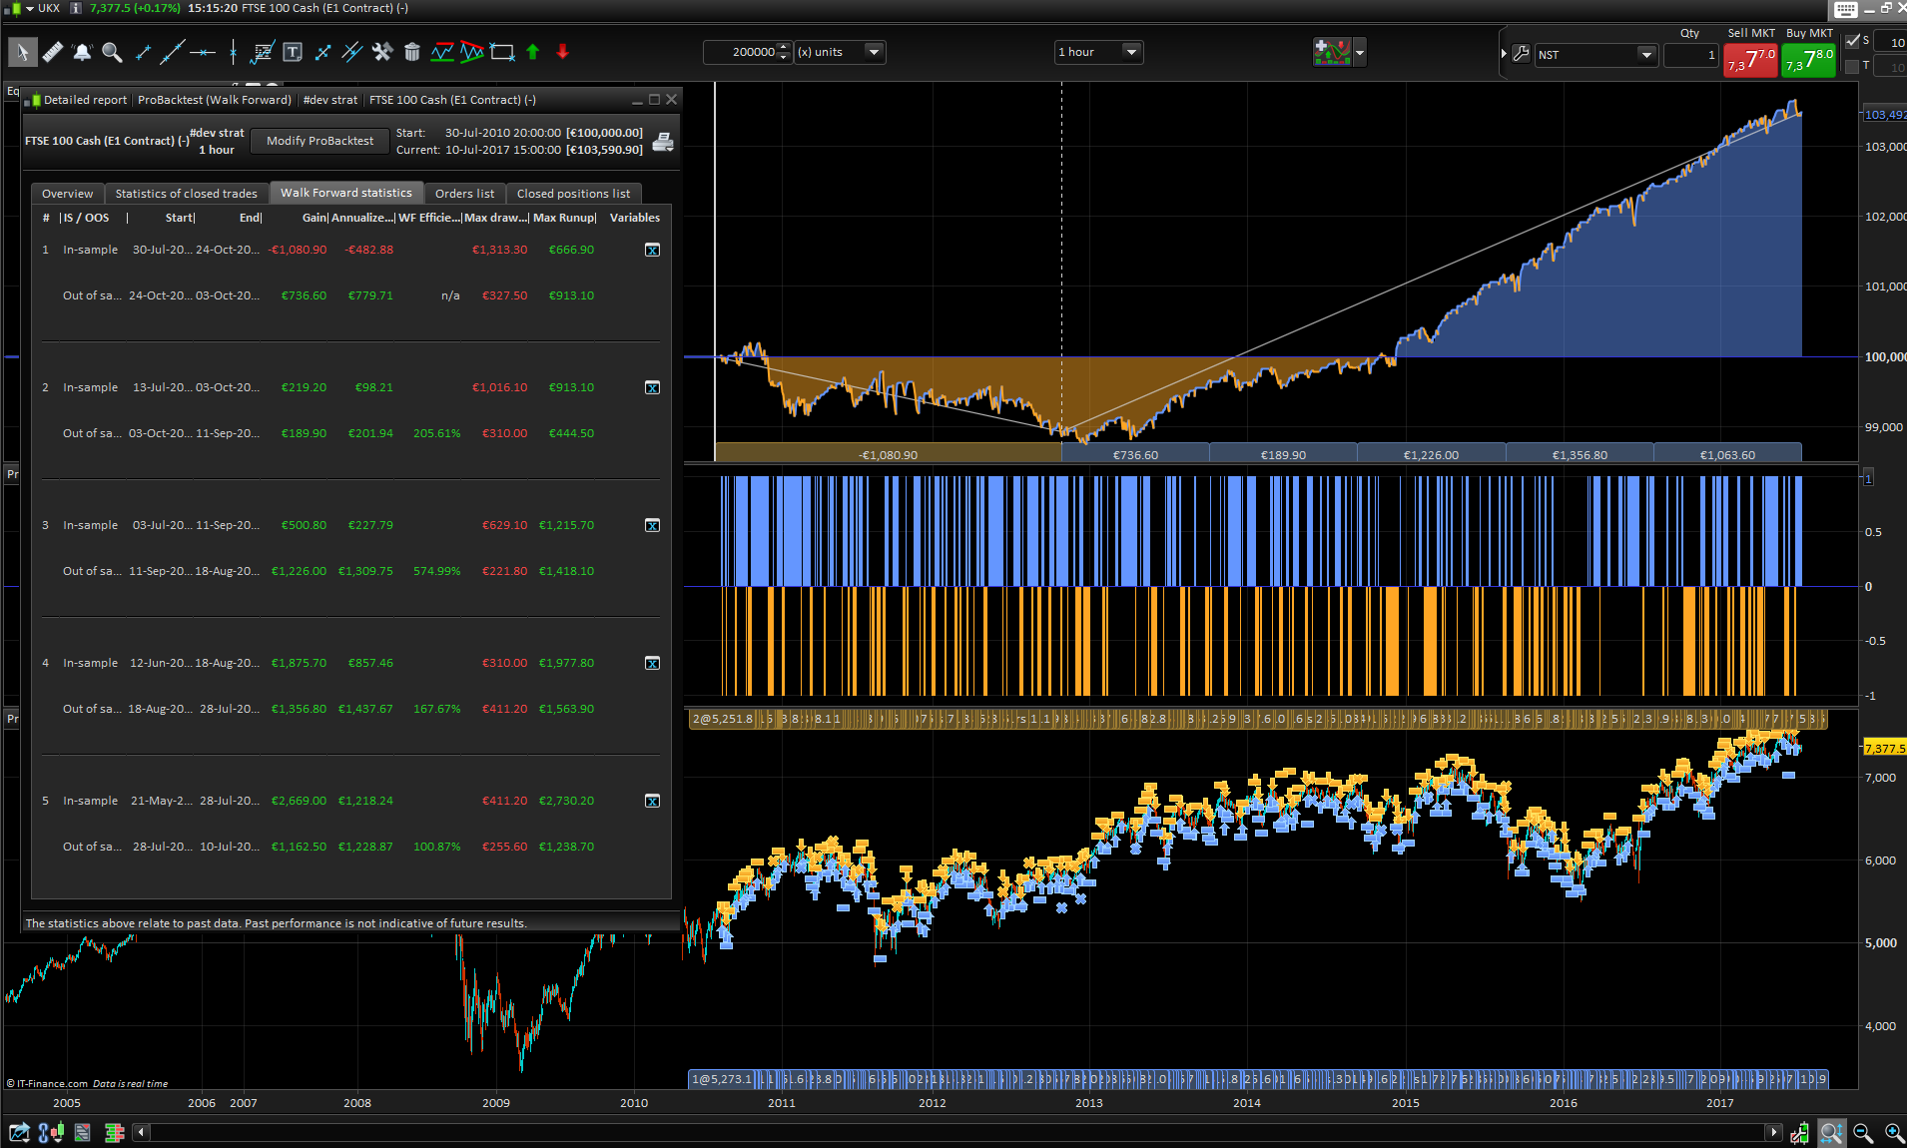
Task: Toggle variables icon for first in-sample row
Action: (x=652, y=250)
